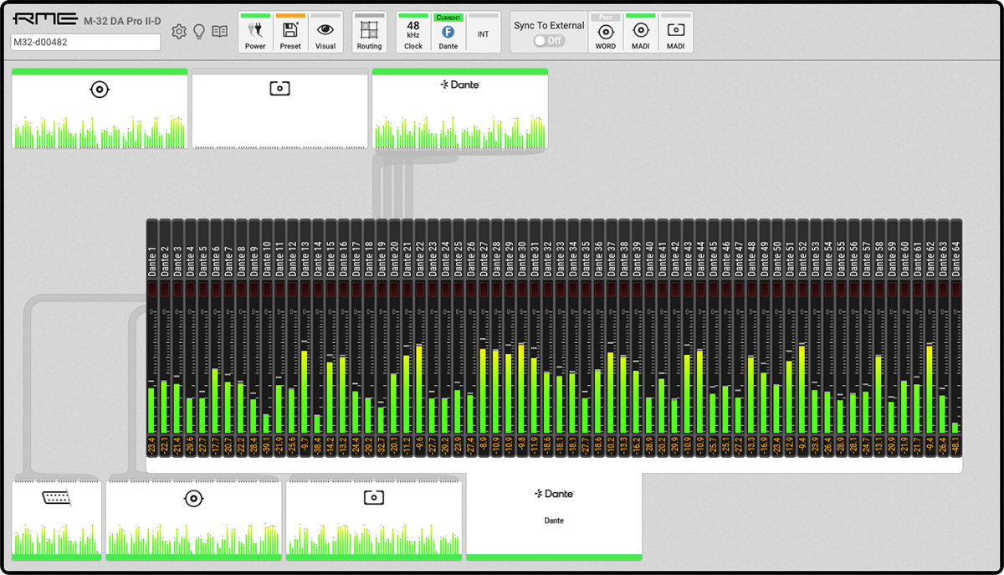Click the RME logo
Screen dimensions: 1004x575
coord(45,19)
